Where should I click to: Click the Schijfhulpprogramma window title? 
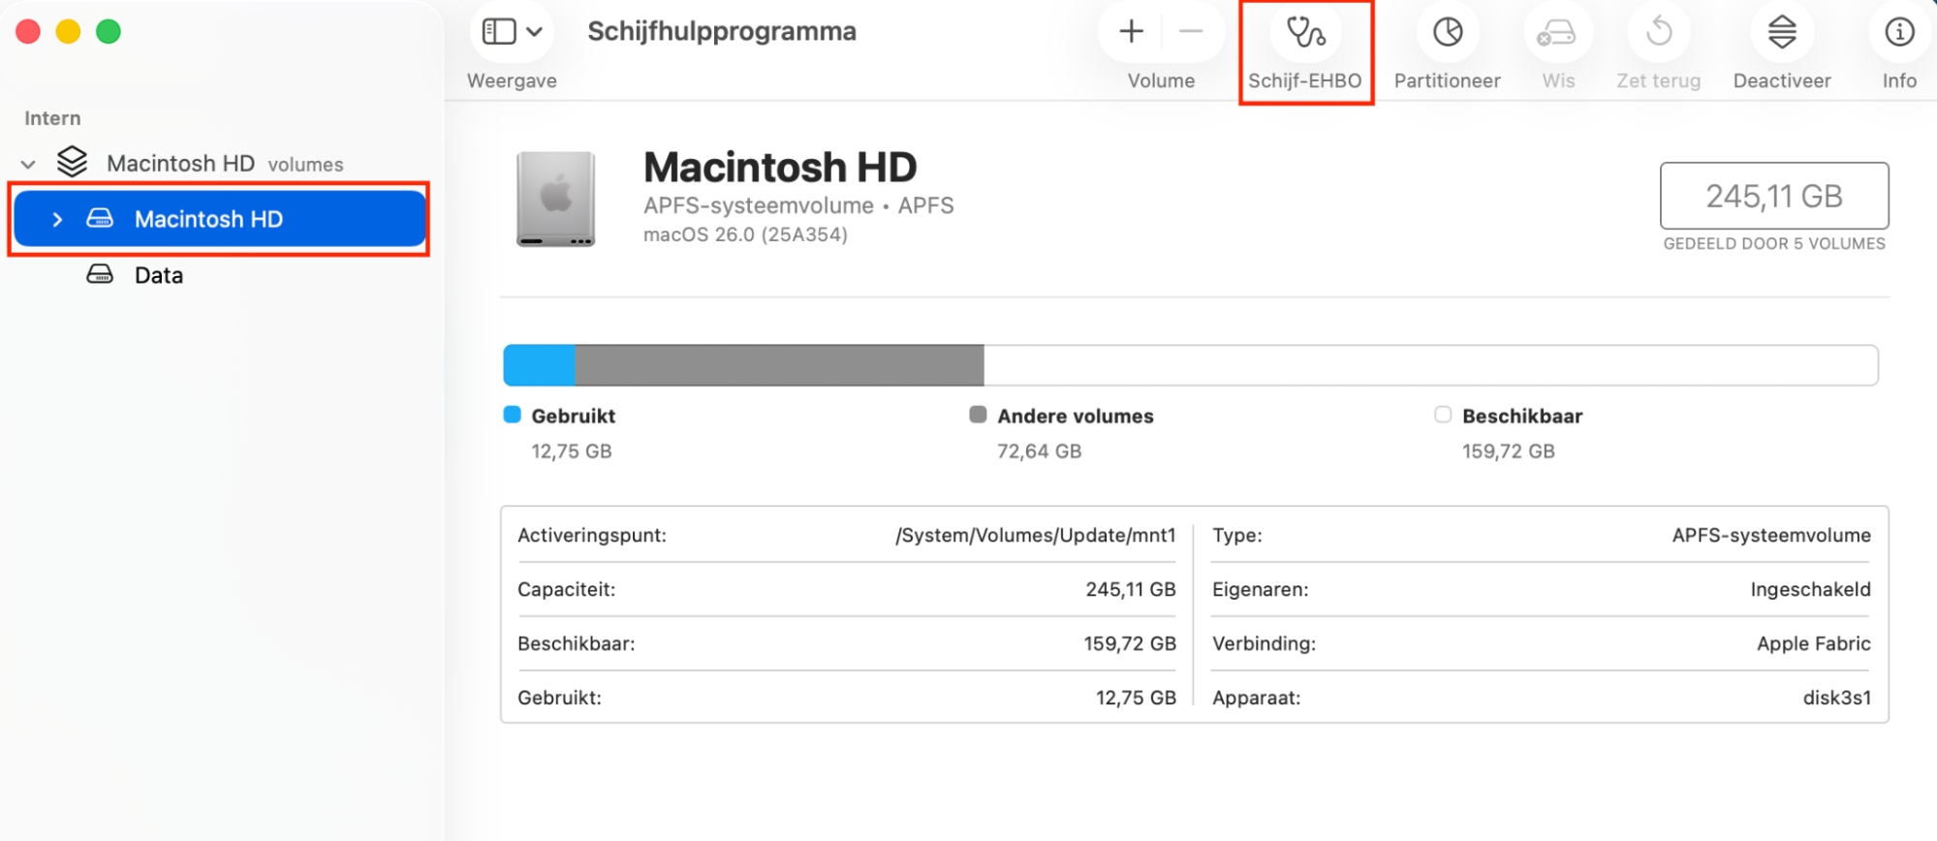point(722,31)
